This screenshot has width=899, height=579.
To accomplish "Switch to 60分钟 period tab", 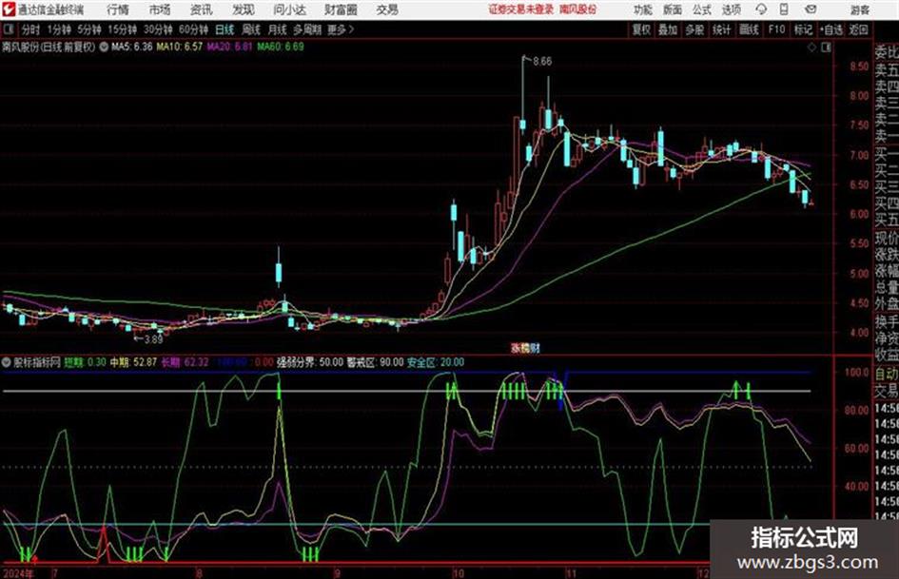I will pyautogui.click(x=193, y=29).
